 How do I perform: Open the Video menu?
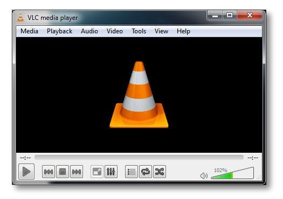[x=115, y=31]
